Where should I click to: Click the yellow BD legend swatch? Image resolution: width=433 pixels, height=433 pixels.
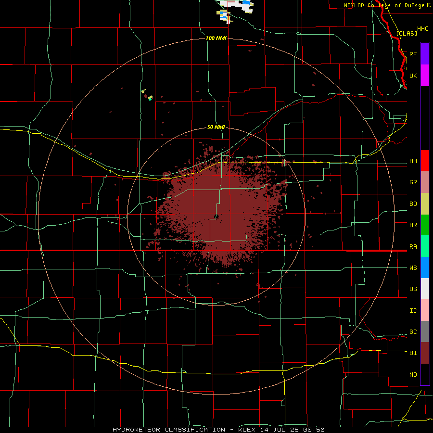click(425, 204)
